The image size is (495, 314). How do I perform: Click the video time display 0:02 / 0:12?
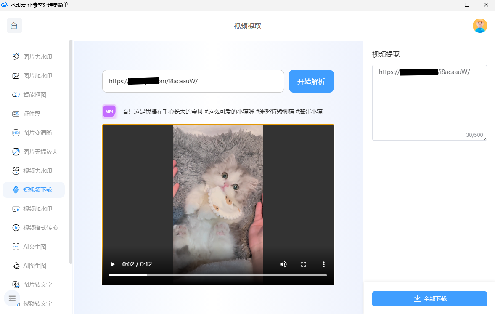click(x=137, y=264)
